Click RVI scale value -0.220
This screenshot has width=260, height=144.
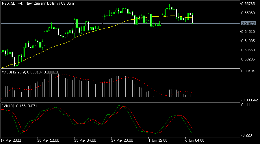pyautogui.click(x=247, y=135)
